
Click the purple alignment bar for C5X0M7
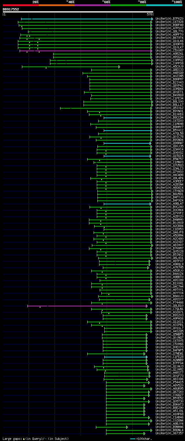pyautogui.click(x=86, y=50)
